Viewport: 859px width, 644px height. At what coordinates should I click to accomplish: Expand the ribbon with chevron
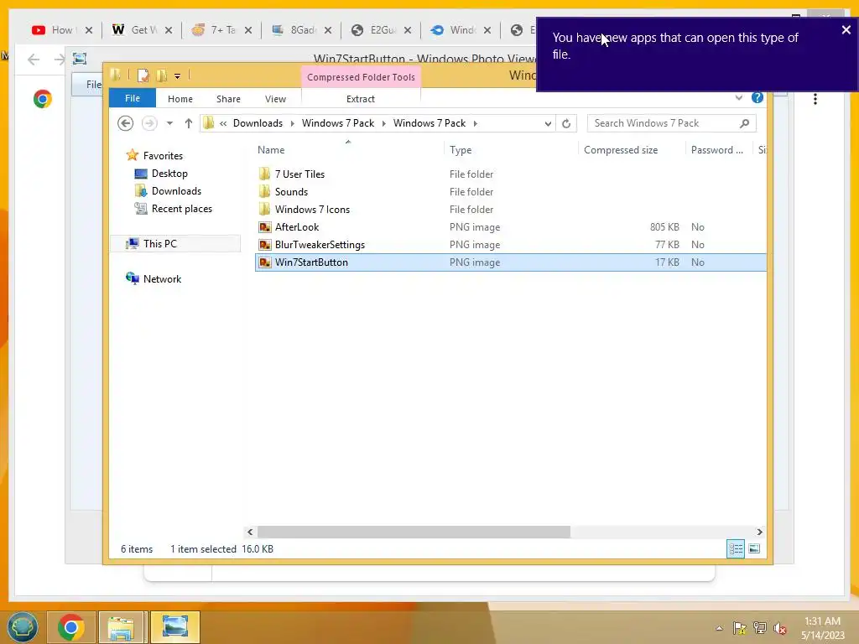coord(738,97)
